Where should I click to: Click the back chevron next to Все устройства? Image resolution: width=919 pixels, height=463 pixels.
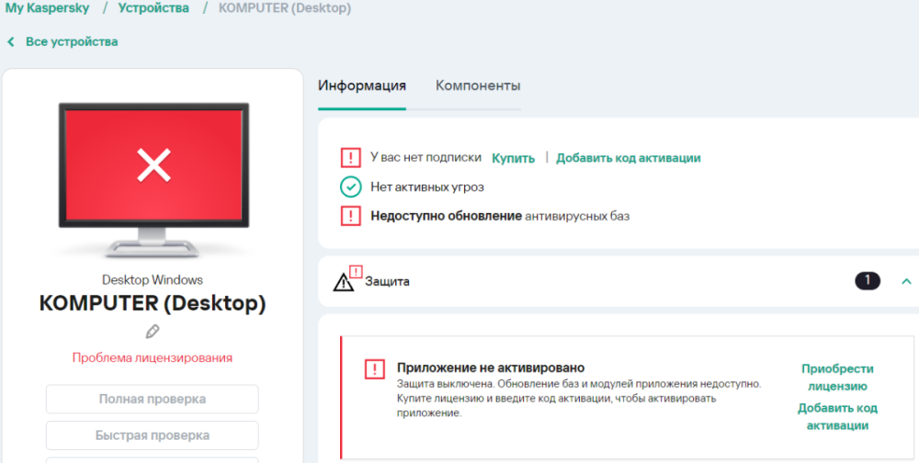coord(10,41)
